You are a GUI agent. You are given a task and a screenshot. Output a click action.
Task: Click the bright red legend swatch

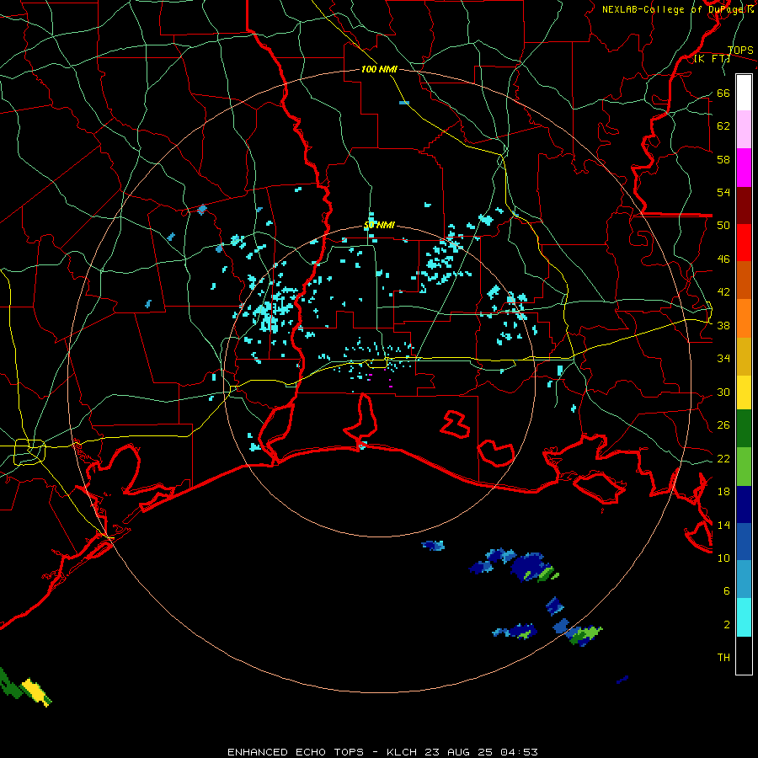[x=744, y=243]
